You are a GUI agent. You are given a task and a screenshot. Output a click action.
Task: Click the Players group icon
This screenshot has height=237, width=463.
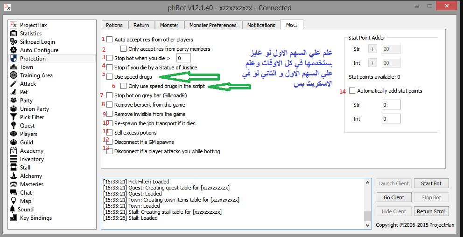pos(14,134)
